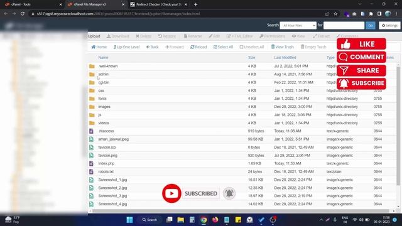Click the Chrome icon in the taskbar
The width and height of the screenshot is (402, 226).
[204, 220]
